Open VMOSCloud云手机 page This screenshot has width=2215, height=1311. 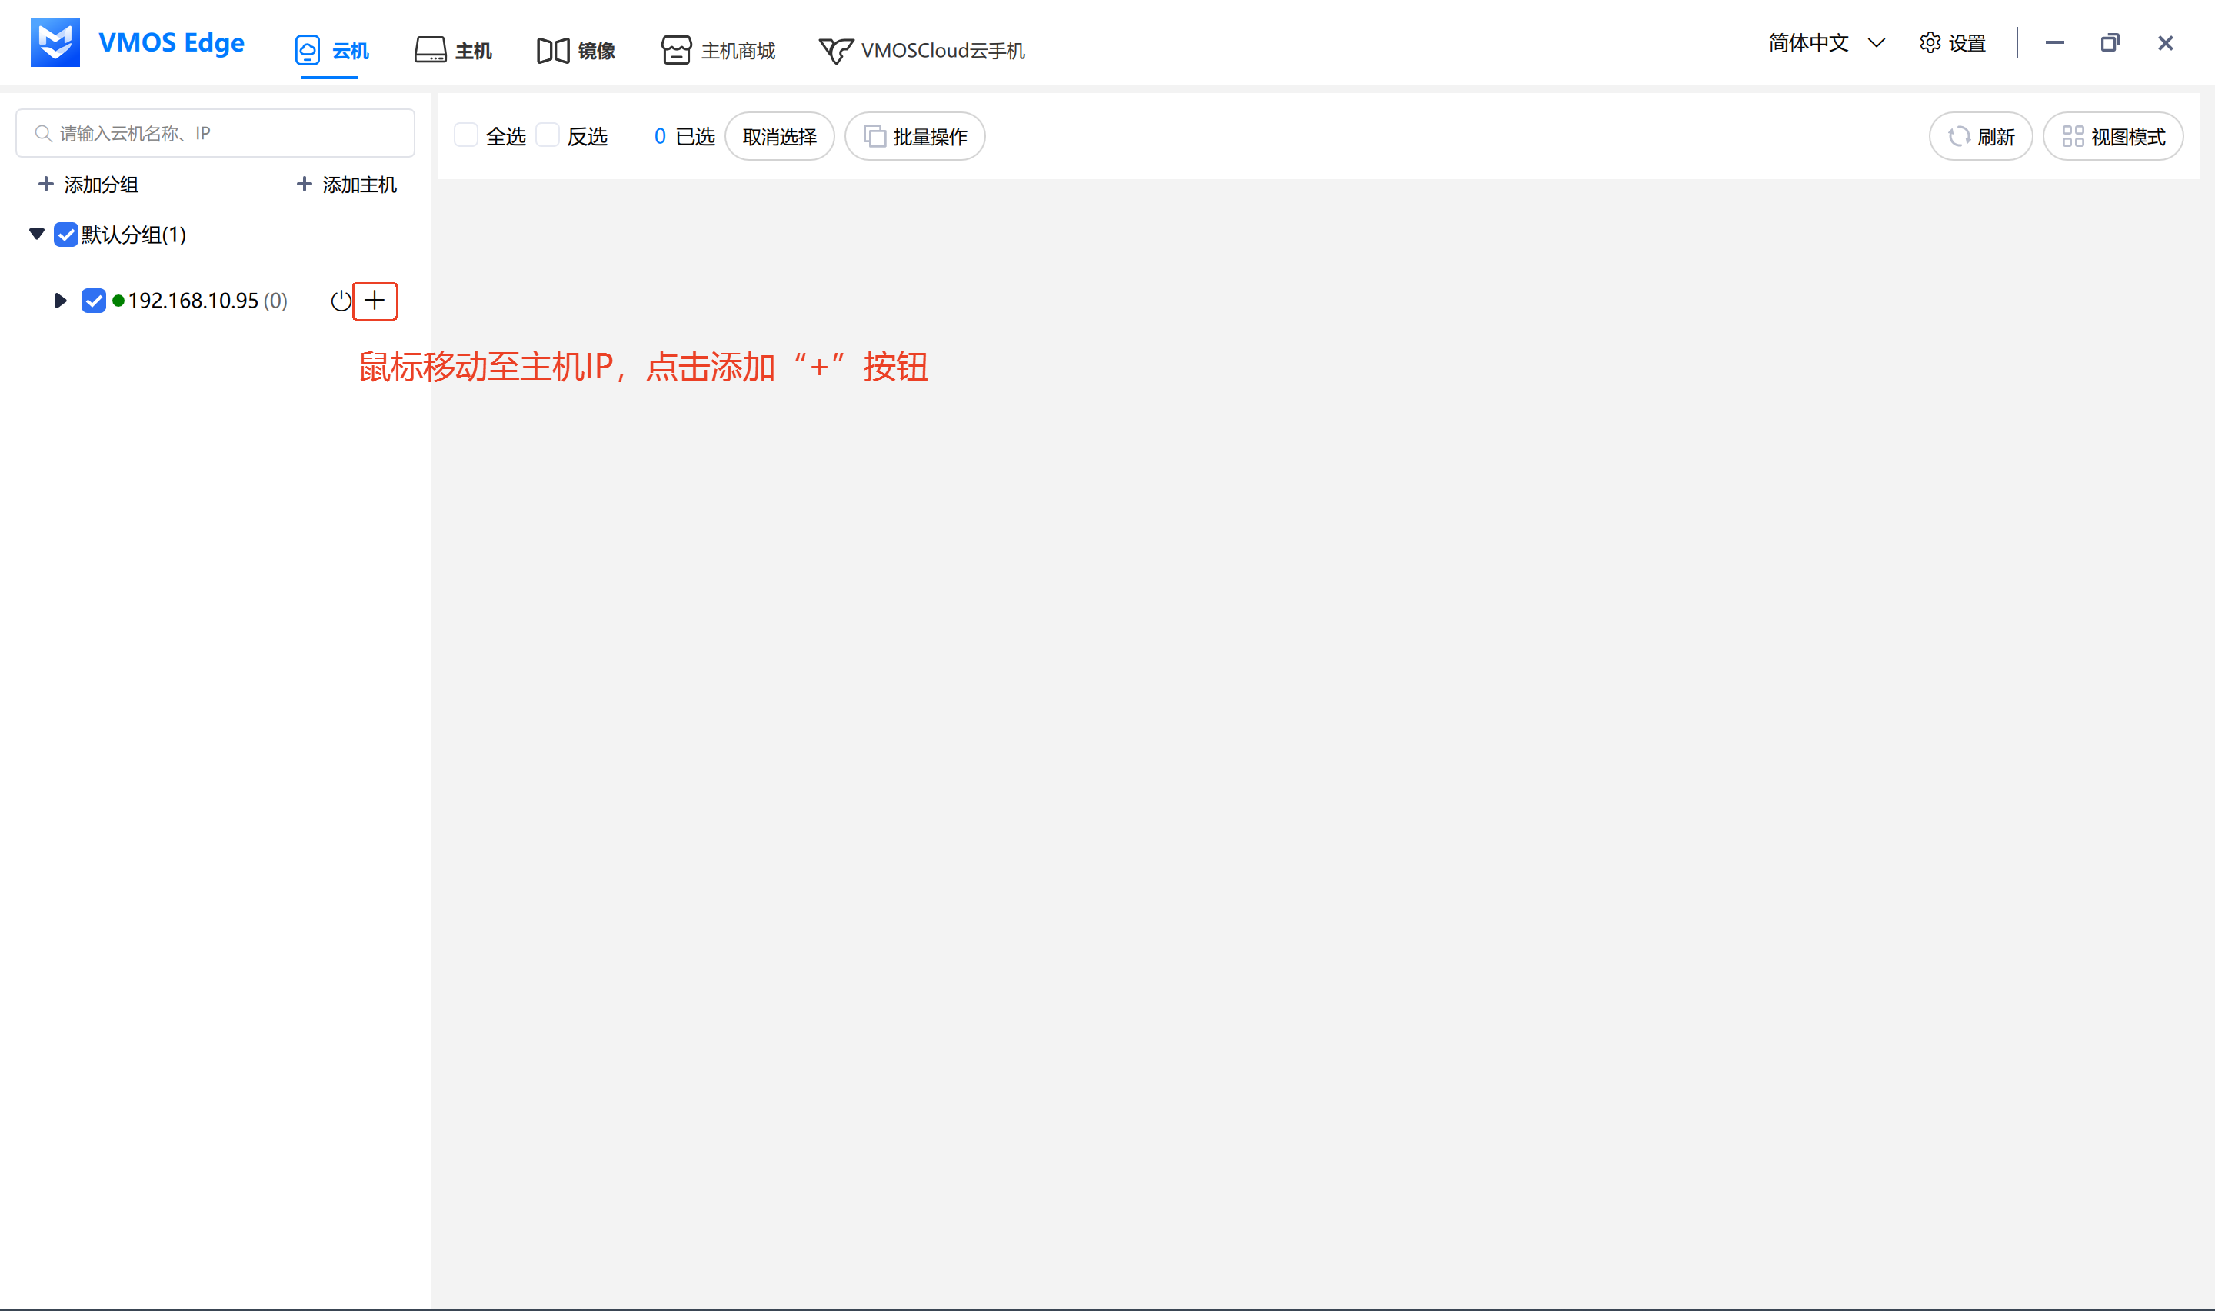click(921, 50)
